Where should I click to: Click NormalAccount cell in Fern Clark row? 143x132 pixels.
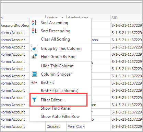tap(23, 126)
